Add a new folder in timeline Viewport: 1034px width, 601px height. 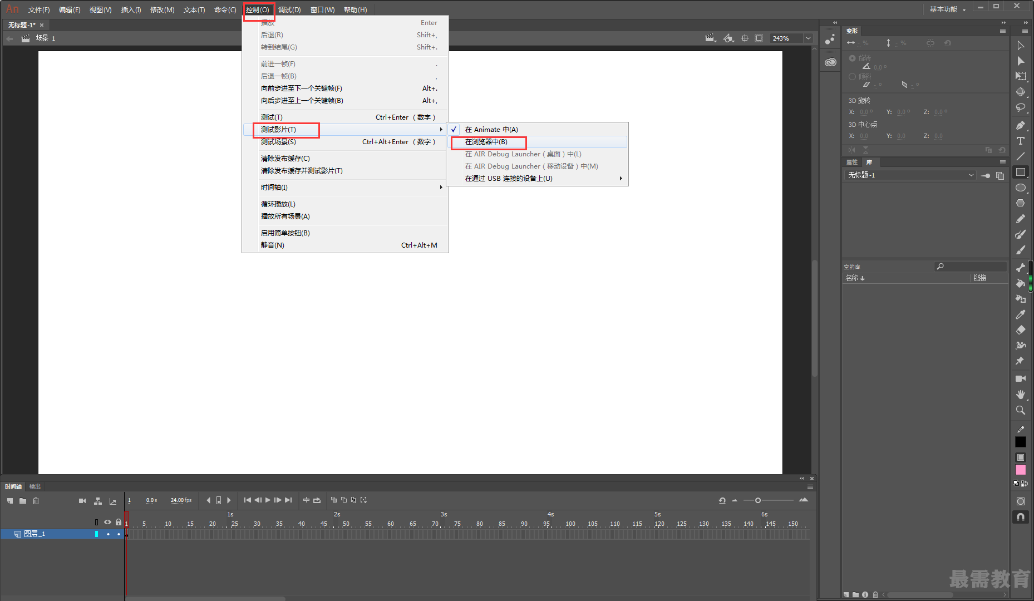tap(23, 501)
